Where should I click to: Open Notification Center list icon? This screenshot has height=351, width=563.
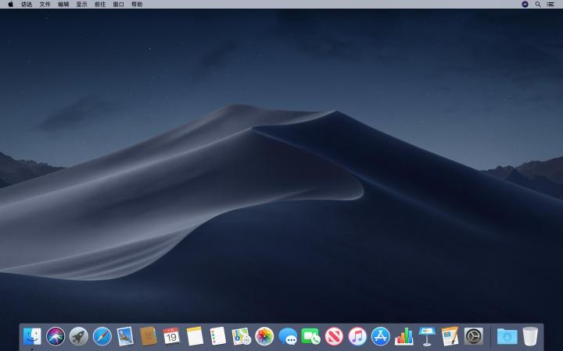pos(550,5)
